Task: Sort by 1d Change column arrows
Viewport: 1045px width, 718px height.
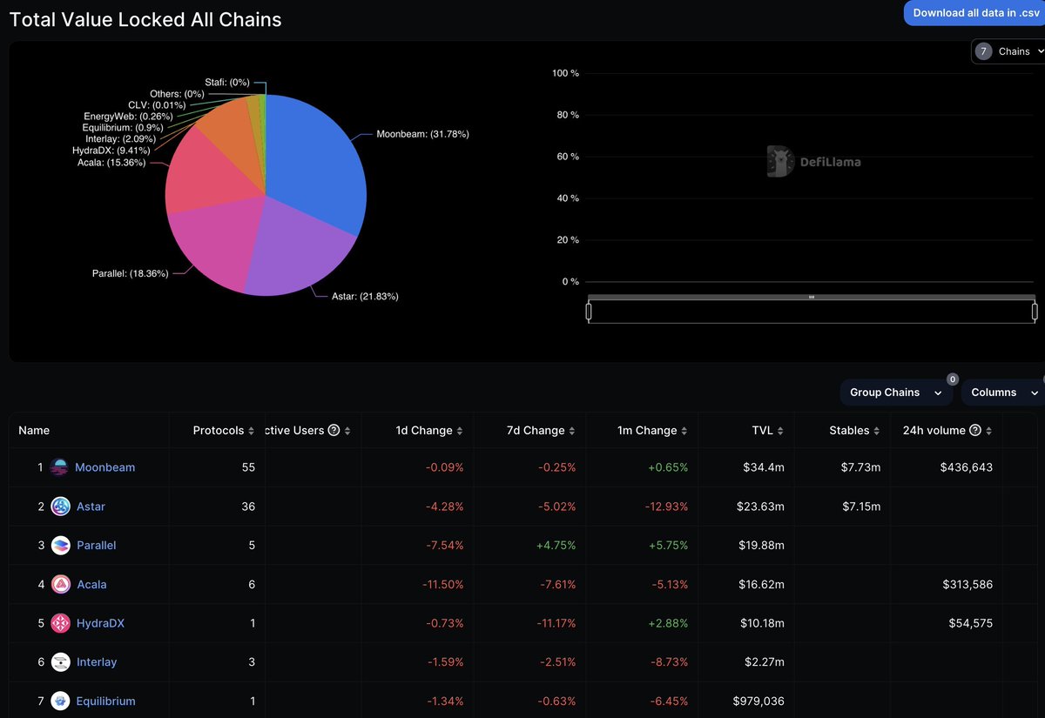Action: click(x=460, y=431)
